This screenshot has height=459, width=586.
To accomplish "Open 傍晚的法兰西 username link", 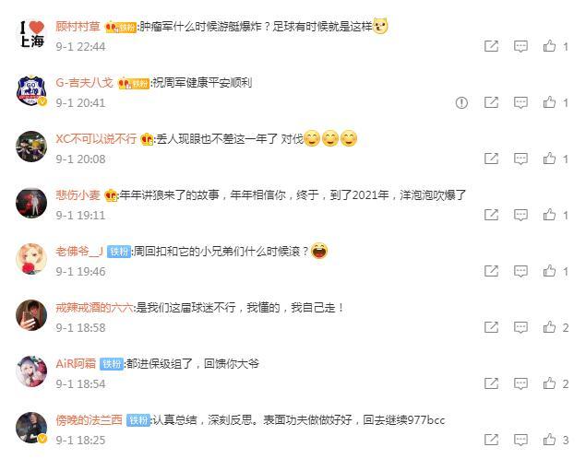I will pos(89,420).
